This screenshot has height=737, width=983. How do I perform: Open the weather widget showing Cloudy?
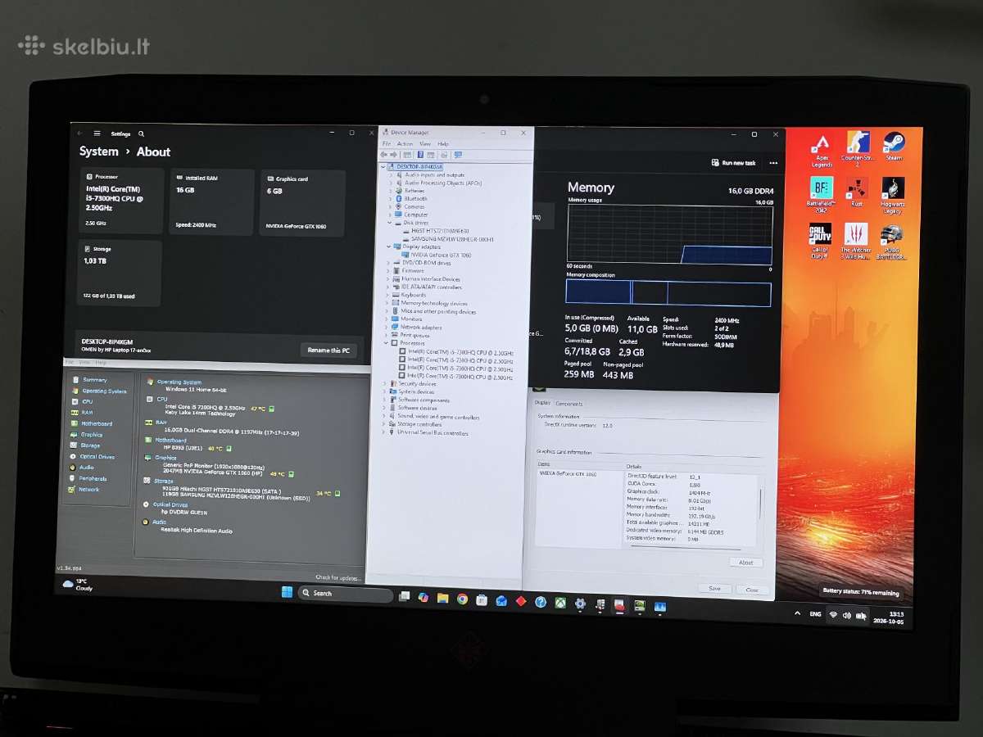[x=78, y=585]
